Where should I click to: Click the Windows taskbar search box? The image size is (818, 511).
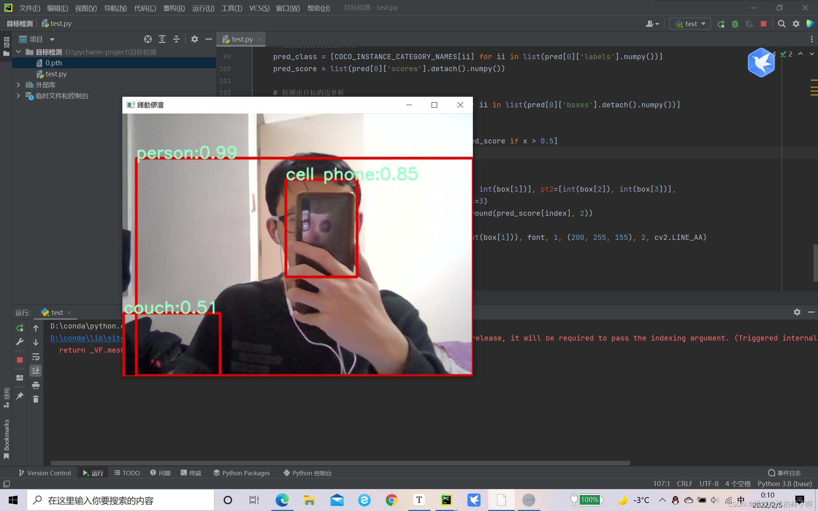tap(121, 500)
